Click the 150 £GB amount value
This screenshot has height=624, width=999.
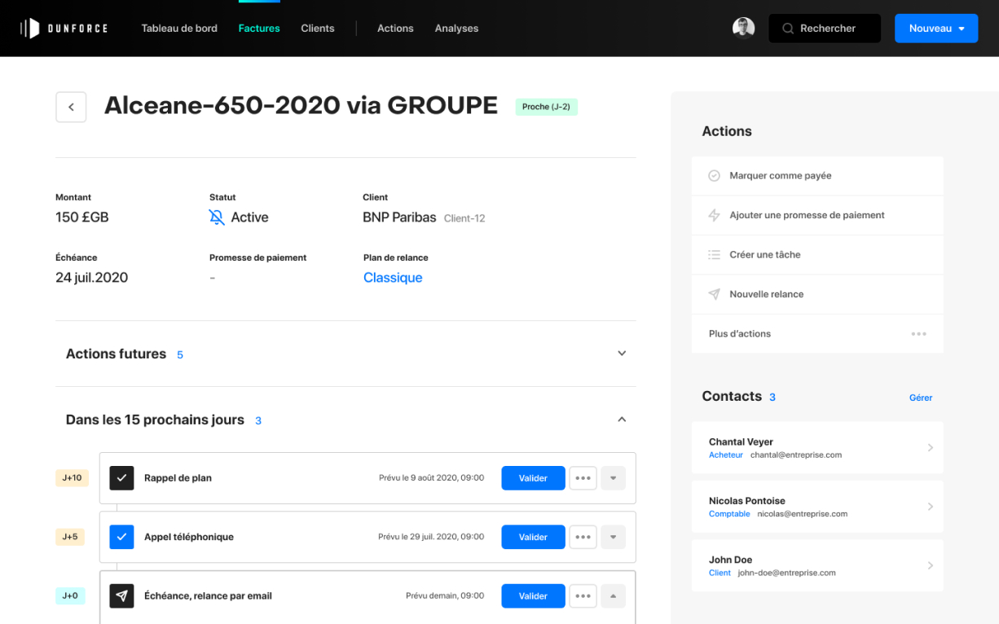82,218
